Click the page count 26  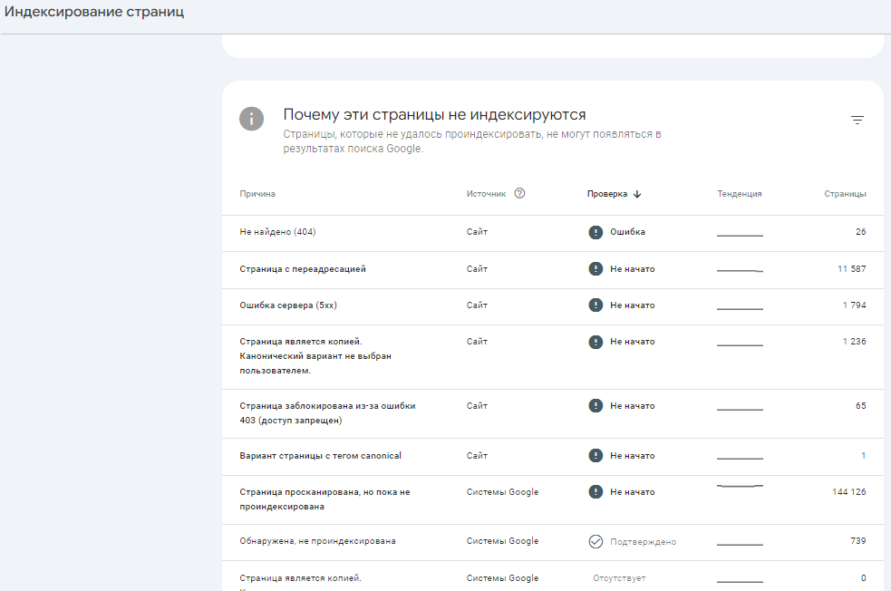[860, 232]
